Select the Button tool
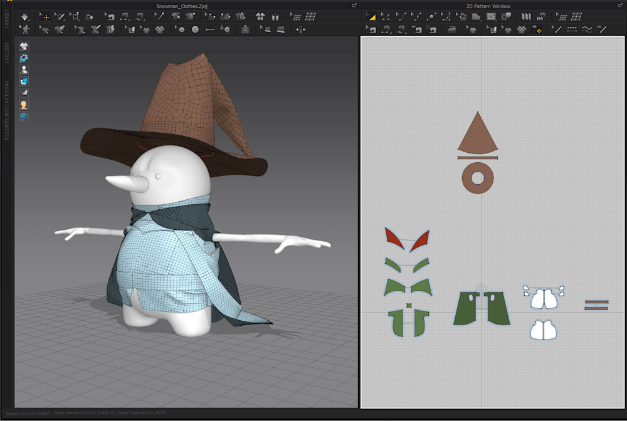Viewport: 627px width, 421px height. [x=195, y=29]
